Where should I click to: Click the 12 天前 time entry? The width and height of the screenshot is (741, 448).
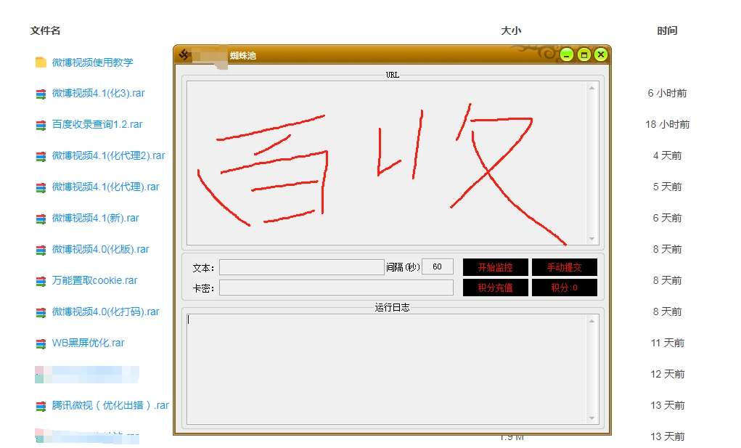coord(667,374)
